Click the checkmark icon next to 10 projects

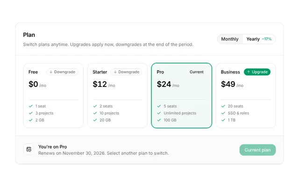95,113
